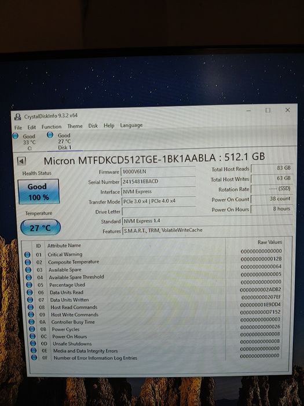Click status icon for Data Units Read row
304x406 pixels.
coord(30,292)
